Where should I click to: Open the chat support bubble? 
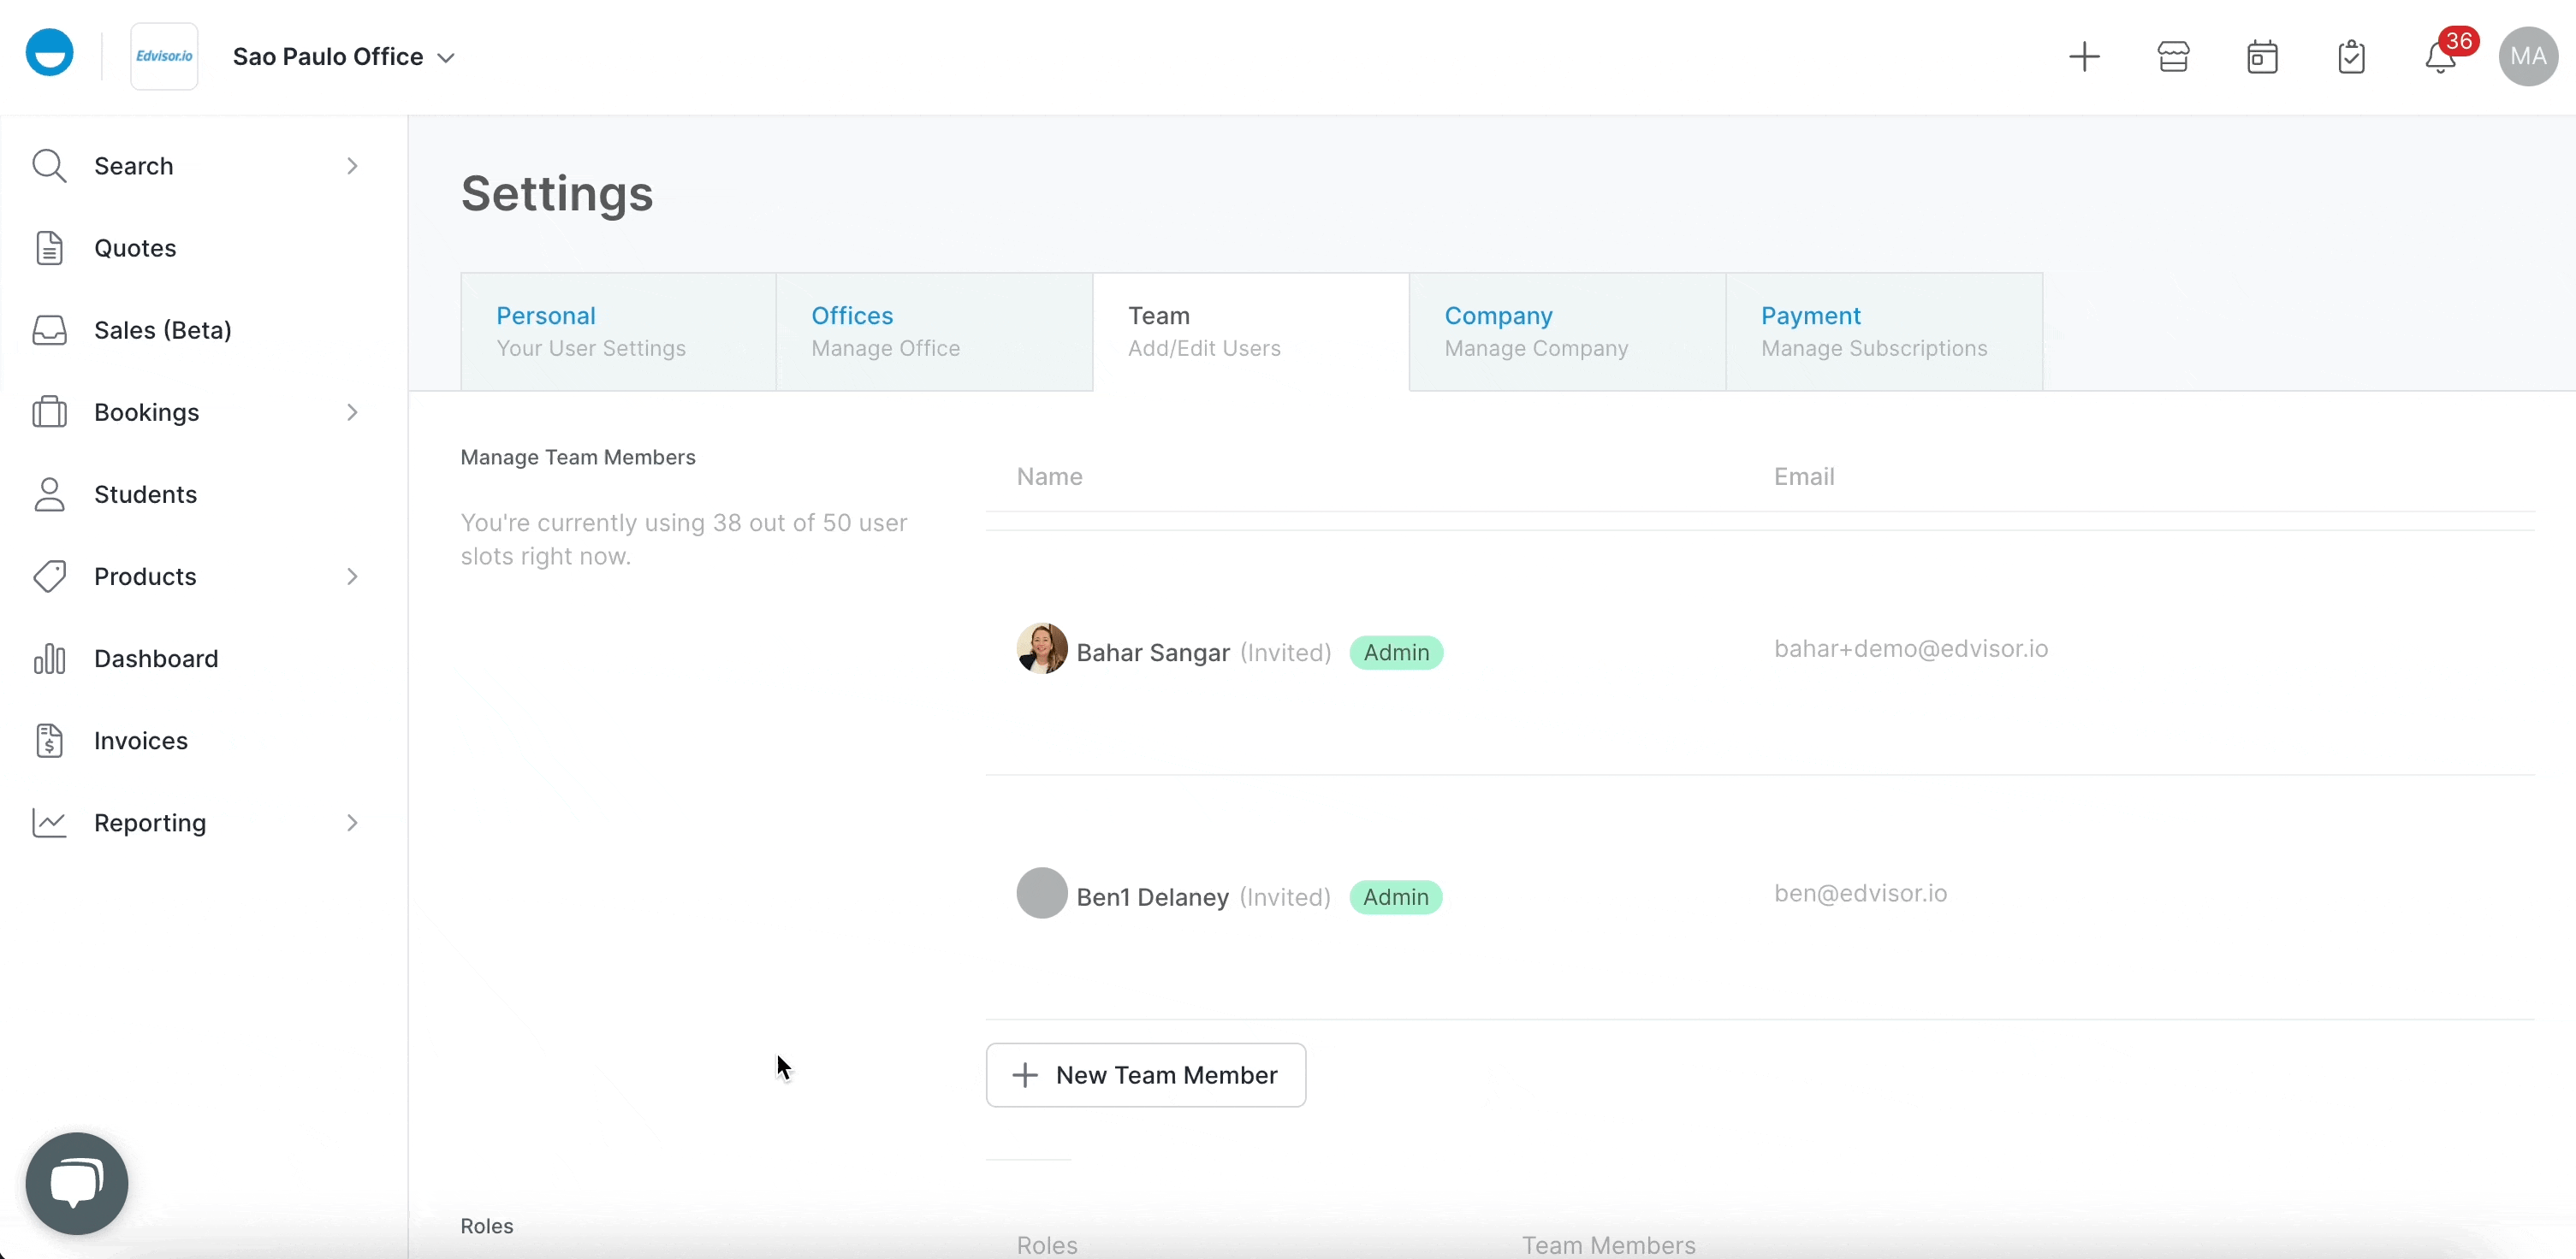[x=76, y=1183]
